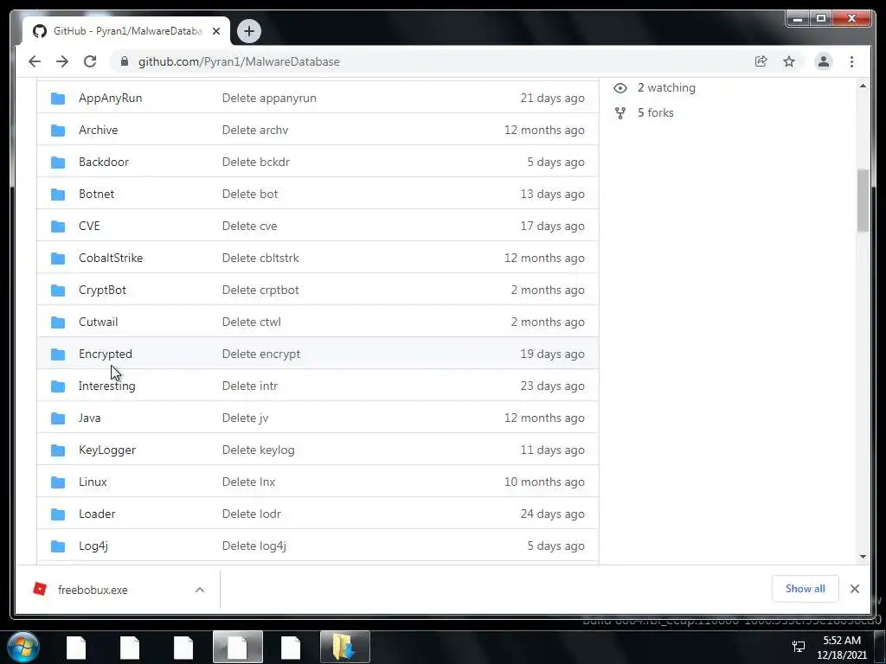Select the GitHub - Pyran1/MalwareDatabase tab

tap(126, 31)
